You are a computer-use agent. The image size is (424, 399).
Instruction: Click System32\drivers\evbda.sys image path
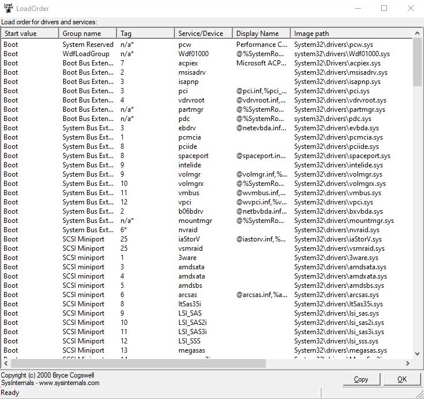pos(337,128)
